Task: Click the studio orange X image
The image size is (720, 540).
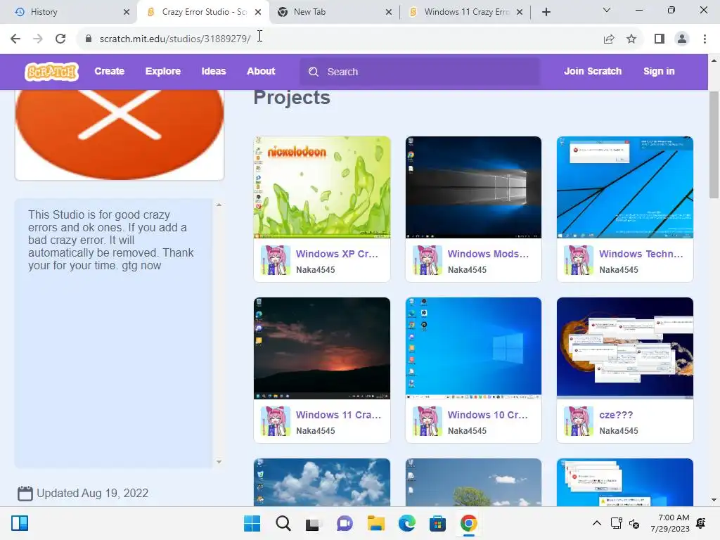Action: 120,134
